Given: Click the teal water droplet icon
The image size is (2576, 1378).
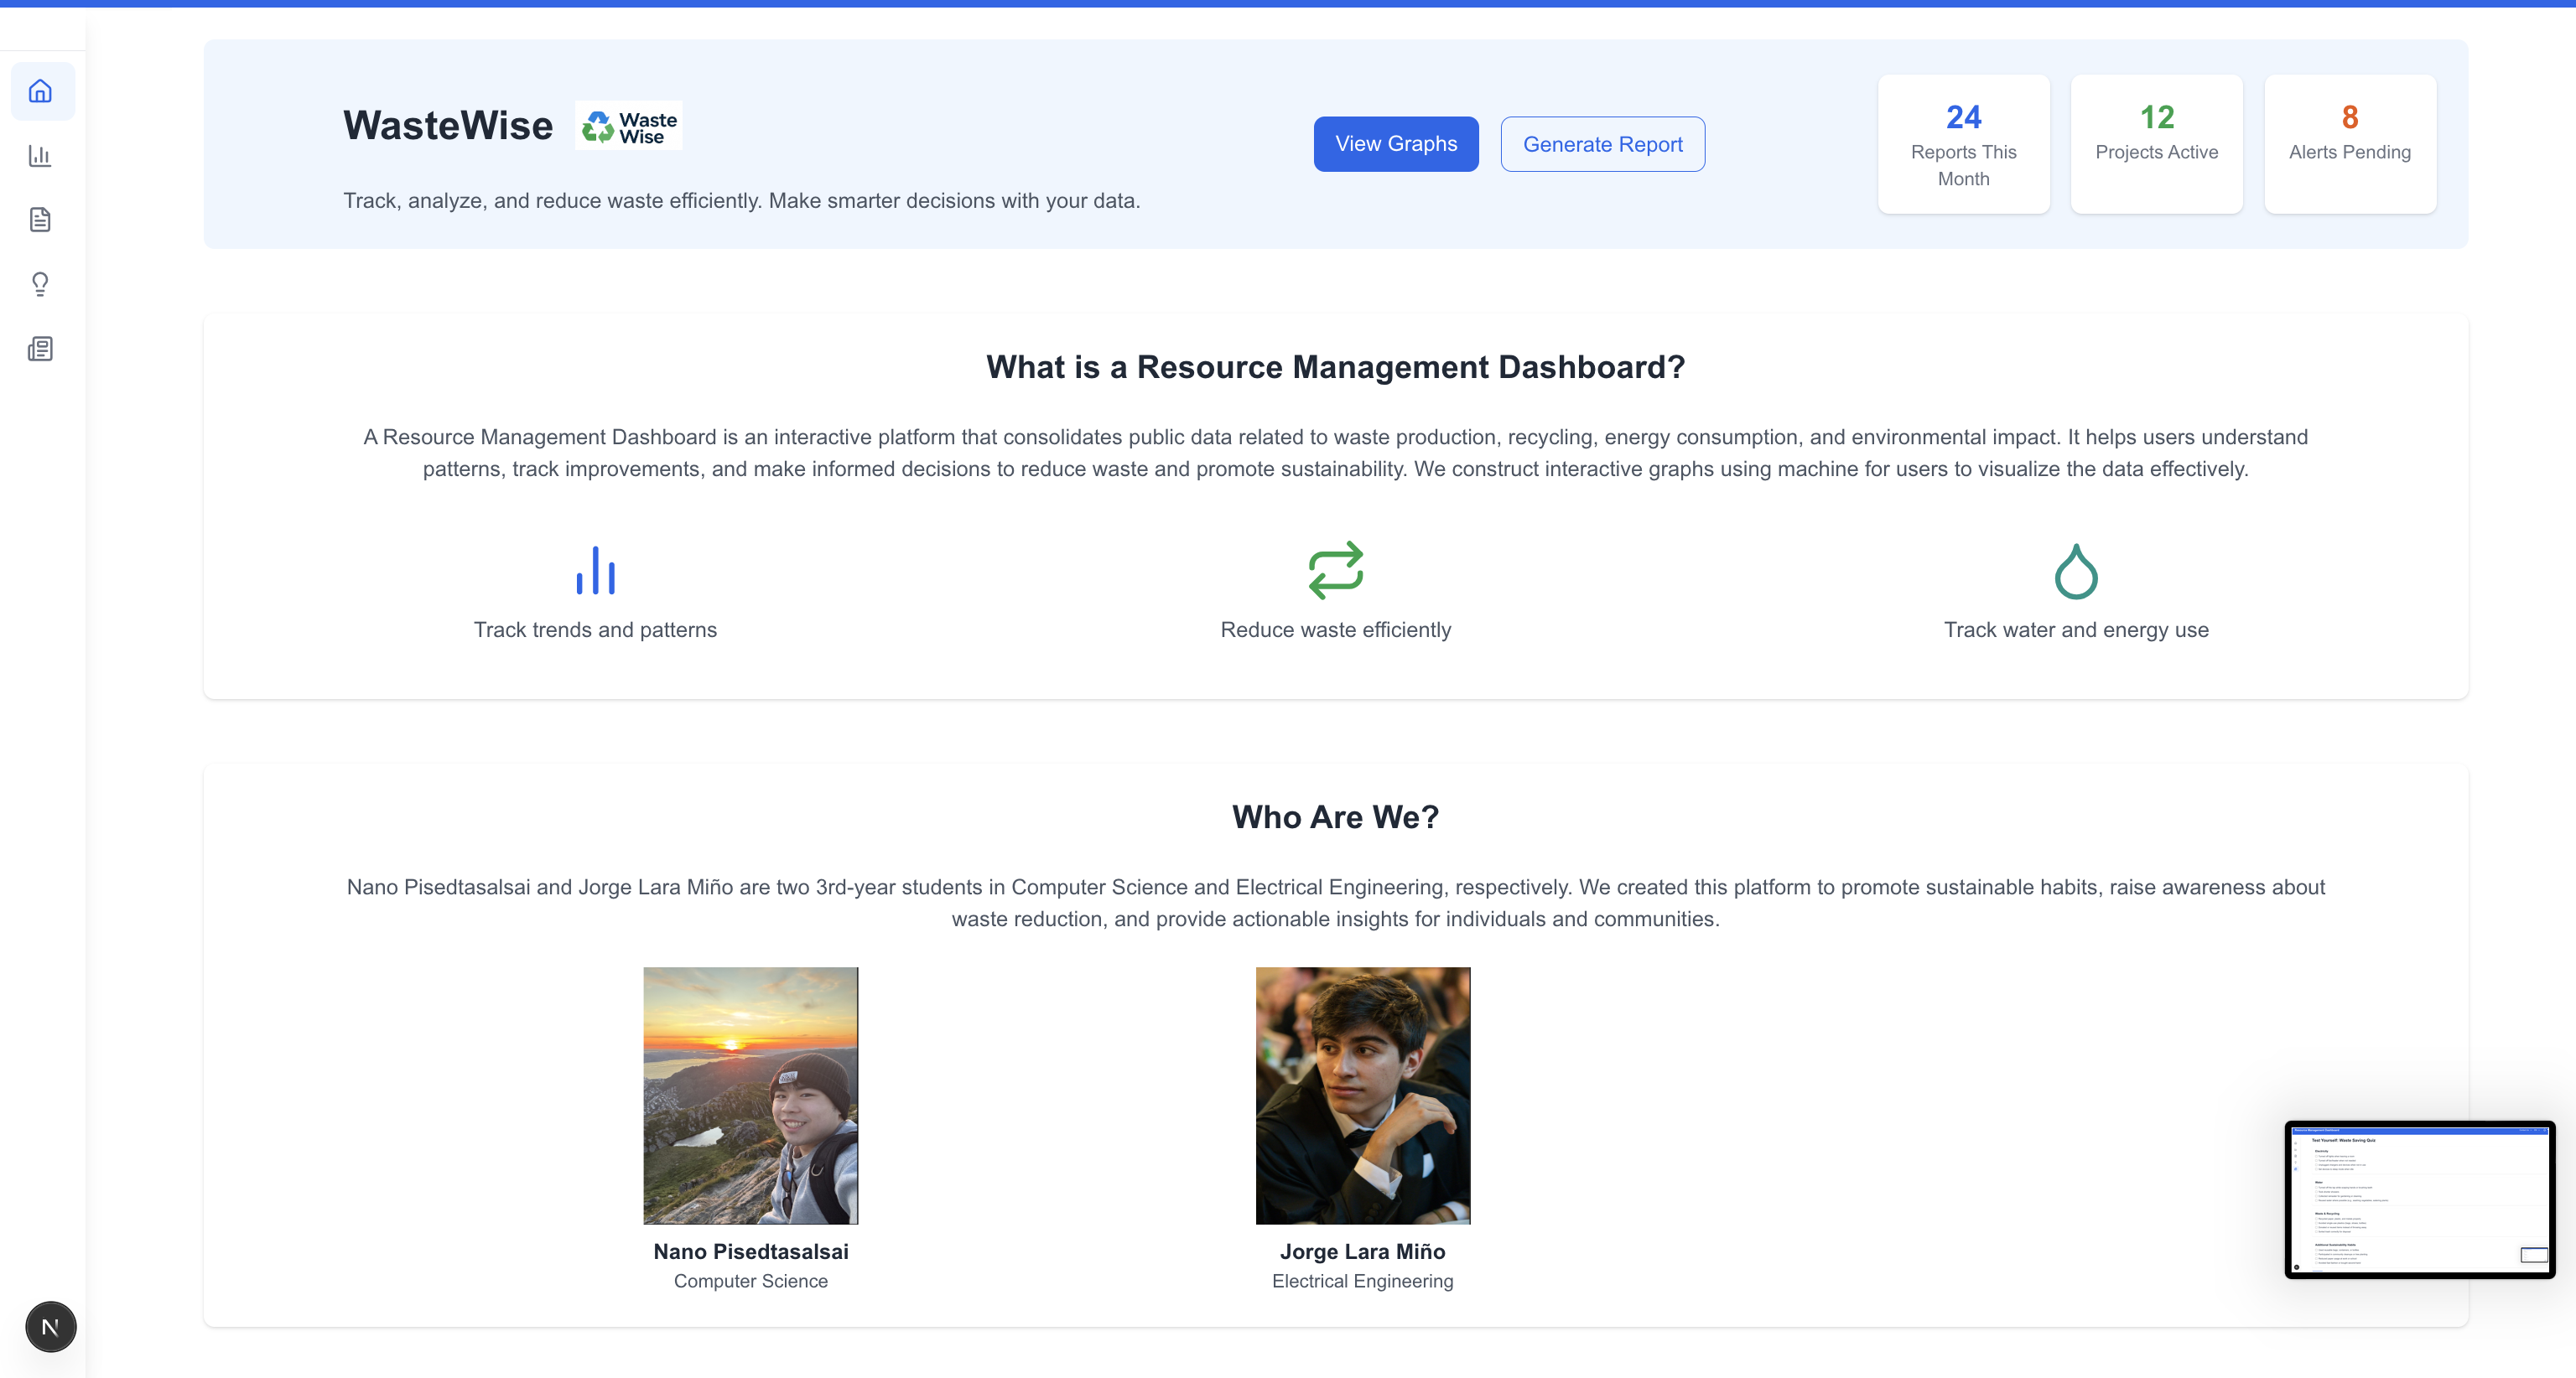Looking at the screenshot, I should 2075,571.
